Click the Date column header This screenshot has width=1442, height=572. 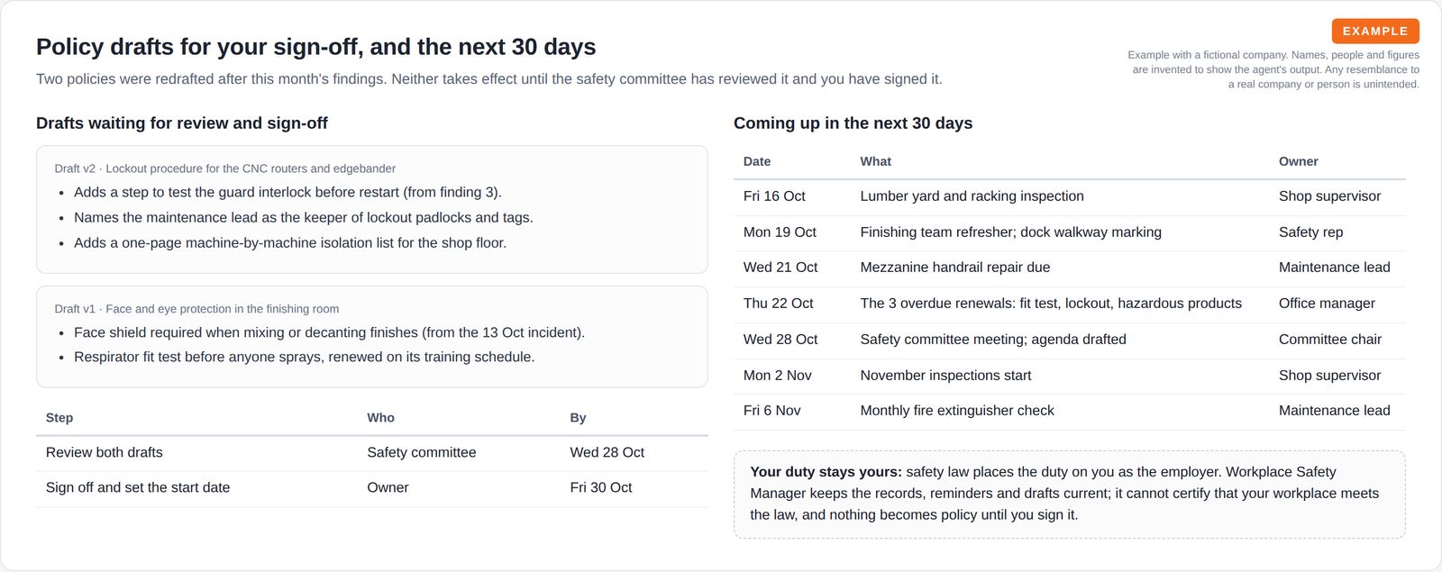click(757, 161)
